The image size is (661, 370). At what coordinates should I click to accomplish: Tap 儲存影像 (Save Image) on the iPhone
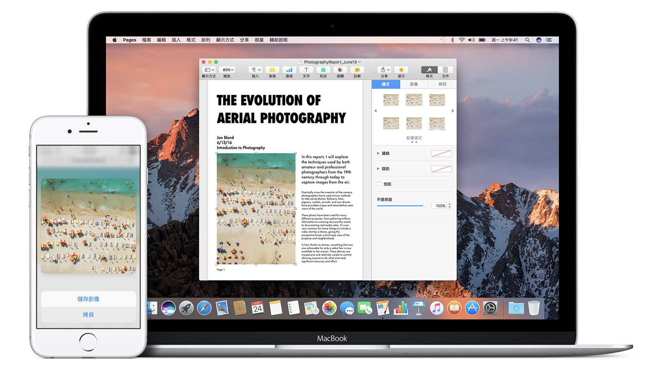click(x=88, y=299)
